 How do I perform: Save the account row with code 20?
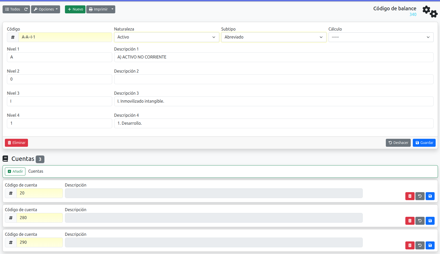point(430,196)
